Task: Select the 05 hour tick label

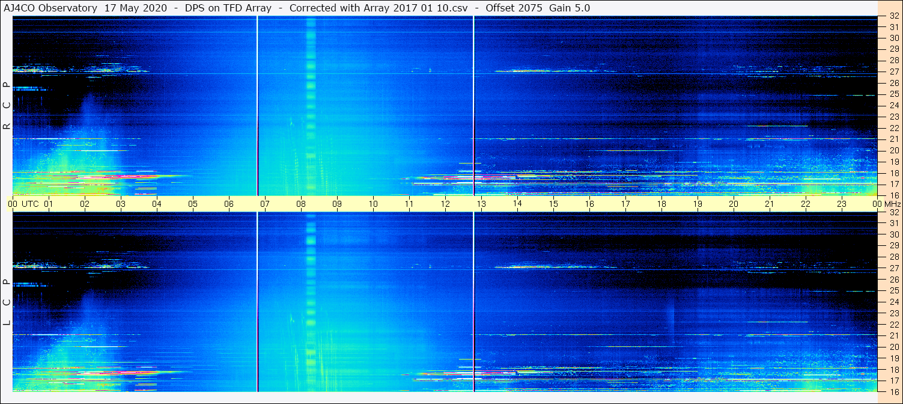Action: click(x=193, y=204)
